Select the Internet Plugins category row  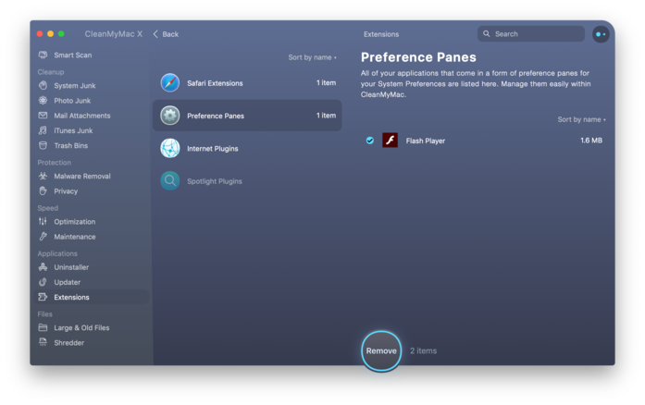point(247,148)
